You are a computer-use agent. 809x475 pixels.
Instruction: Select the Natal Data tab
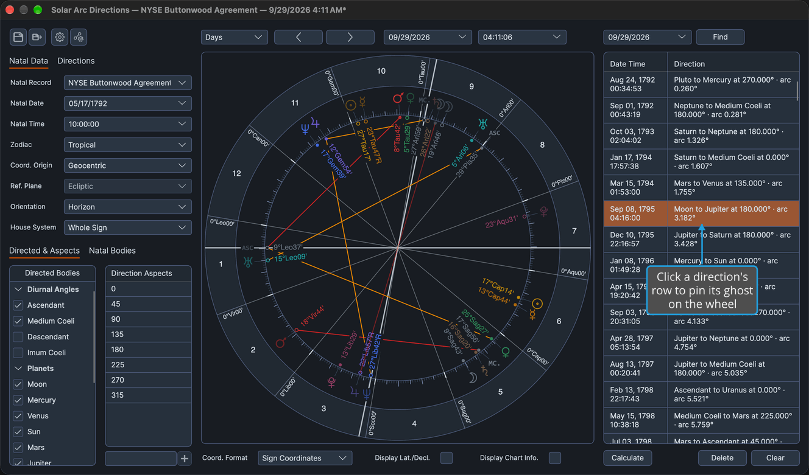tap(29, 61)
